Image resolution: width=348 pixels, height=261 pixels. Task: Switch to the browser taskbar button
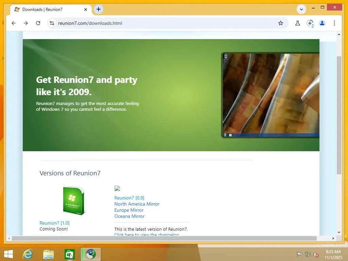(x=91, y=254)
